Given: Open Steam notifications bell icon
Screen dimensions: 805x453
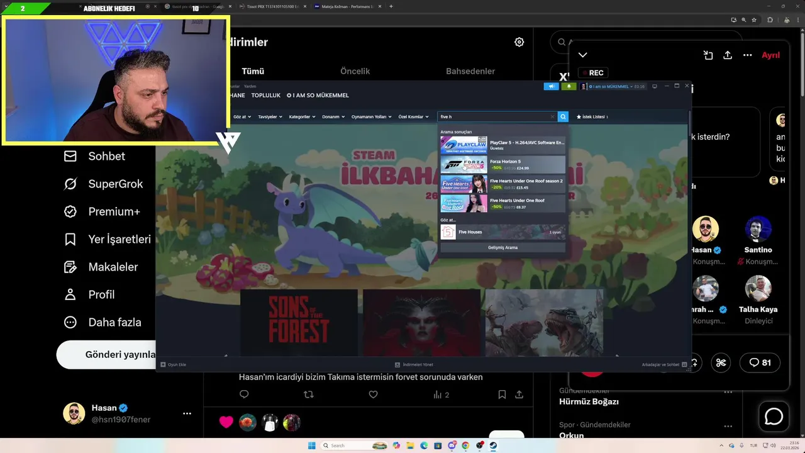Looking at the screenshot, I should pyautogui.click(x=569, y=86).
